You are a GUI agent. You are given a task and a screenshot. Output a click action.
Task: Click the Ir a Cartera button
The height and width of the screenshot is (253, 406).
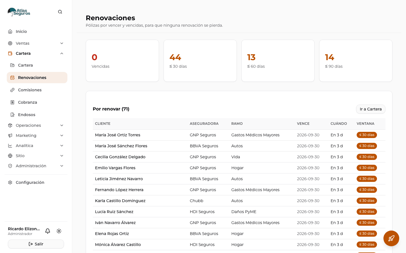point(370,109)
